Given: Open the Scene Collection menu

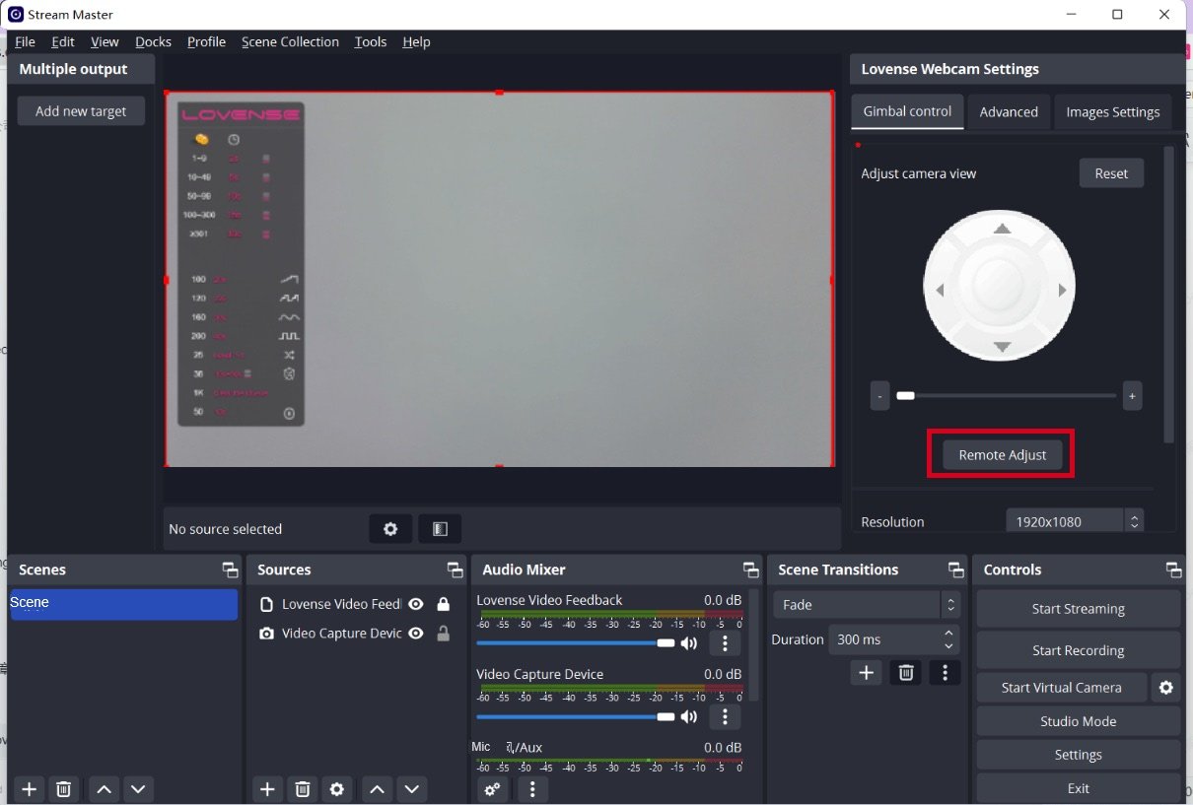Looking at the screenshot, I should coord(290,41).
